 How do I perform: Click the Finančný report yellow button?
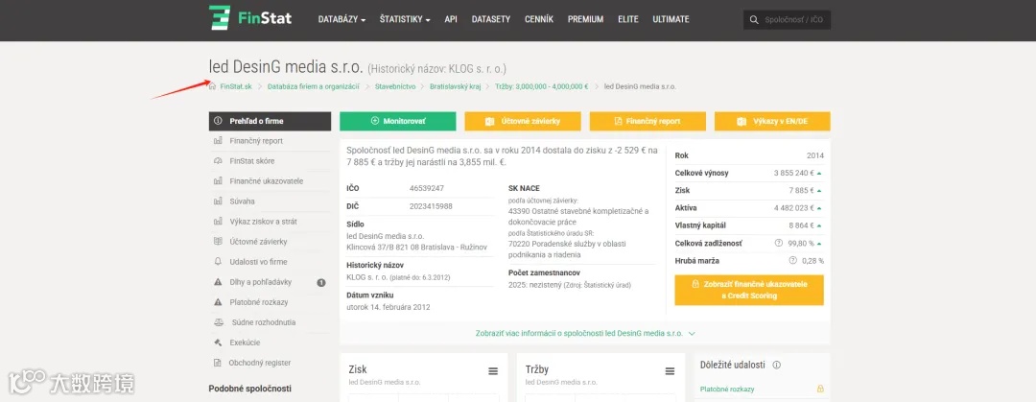click(647, 122)
